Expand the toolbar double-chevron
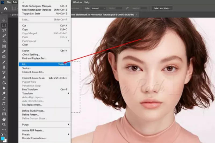This screenshot has width=215, height=143. coord(2,13)
